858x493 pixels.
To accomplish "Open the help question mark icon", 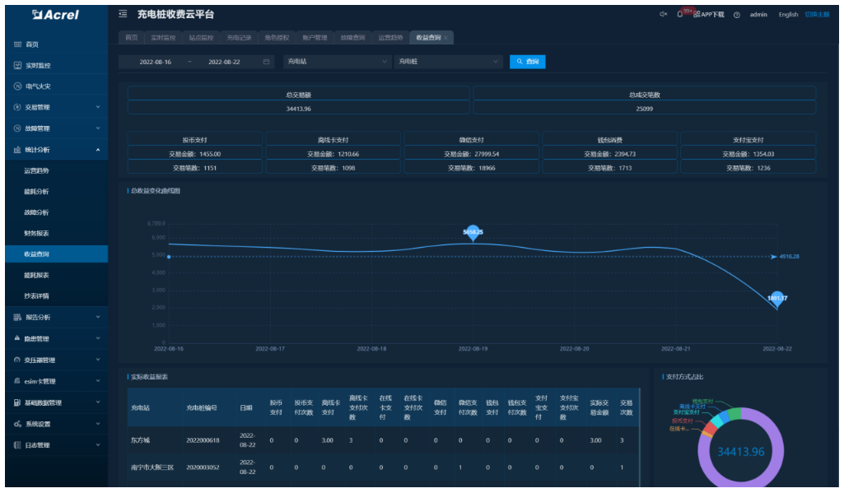I will pyautogui.click(x=736, y=15).
